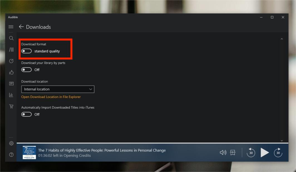Viewport: 296px width, 172px height.
Task: Expand the Download location dropdown
Action: pyautogui.click(x=58, y=89)
